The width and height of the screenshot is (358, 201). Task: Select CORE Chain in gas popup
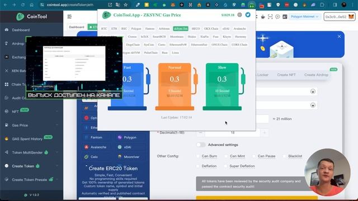239,45
